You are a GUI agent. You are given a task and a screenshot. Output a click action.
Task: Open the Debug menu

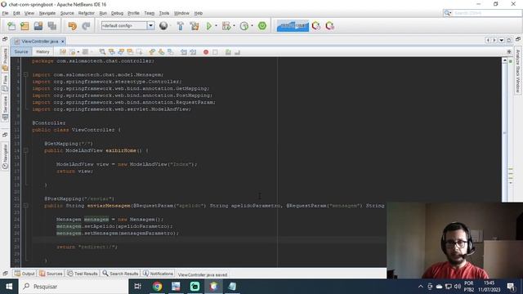tap(117, 13)
